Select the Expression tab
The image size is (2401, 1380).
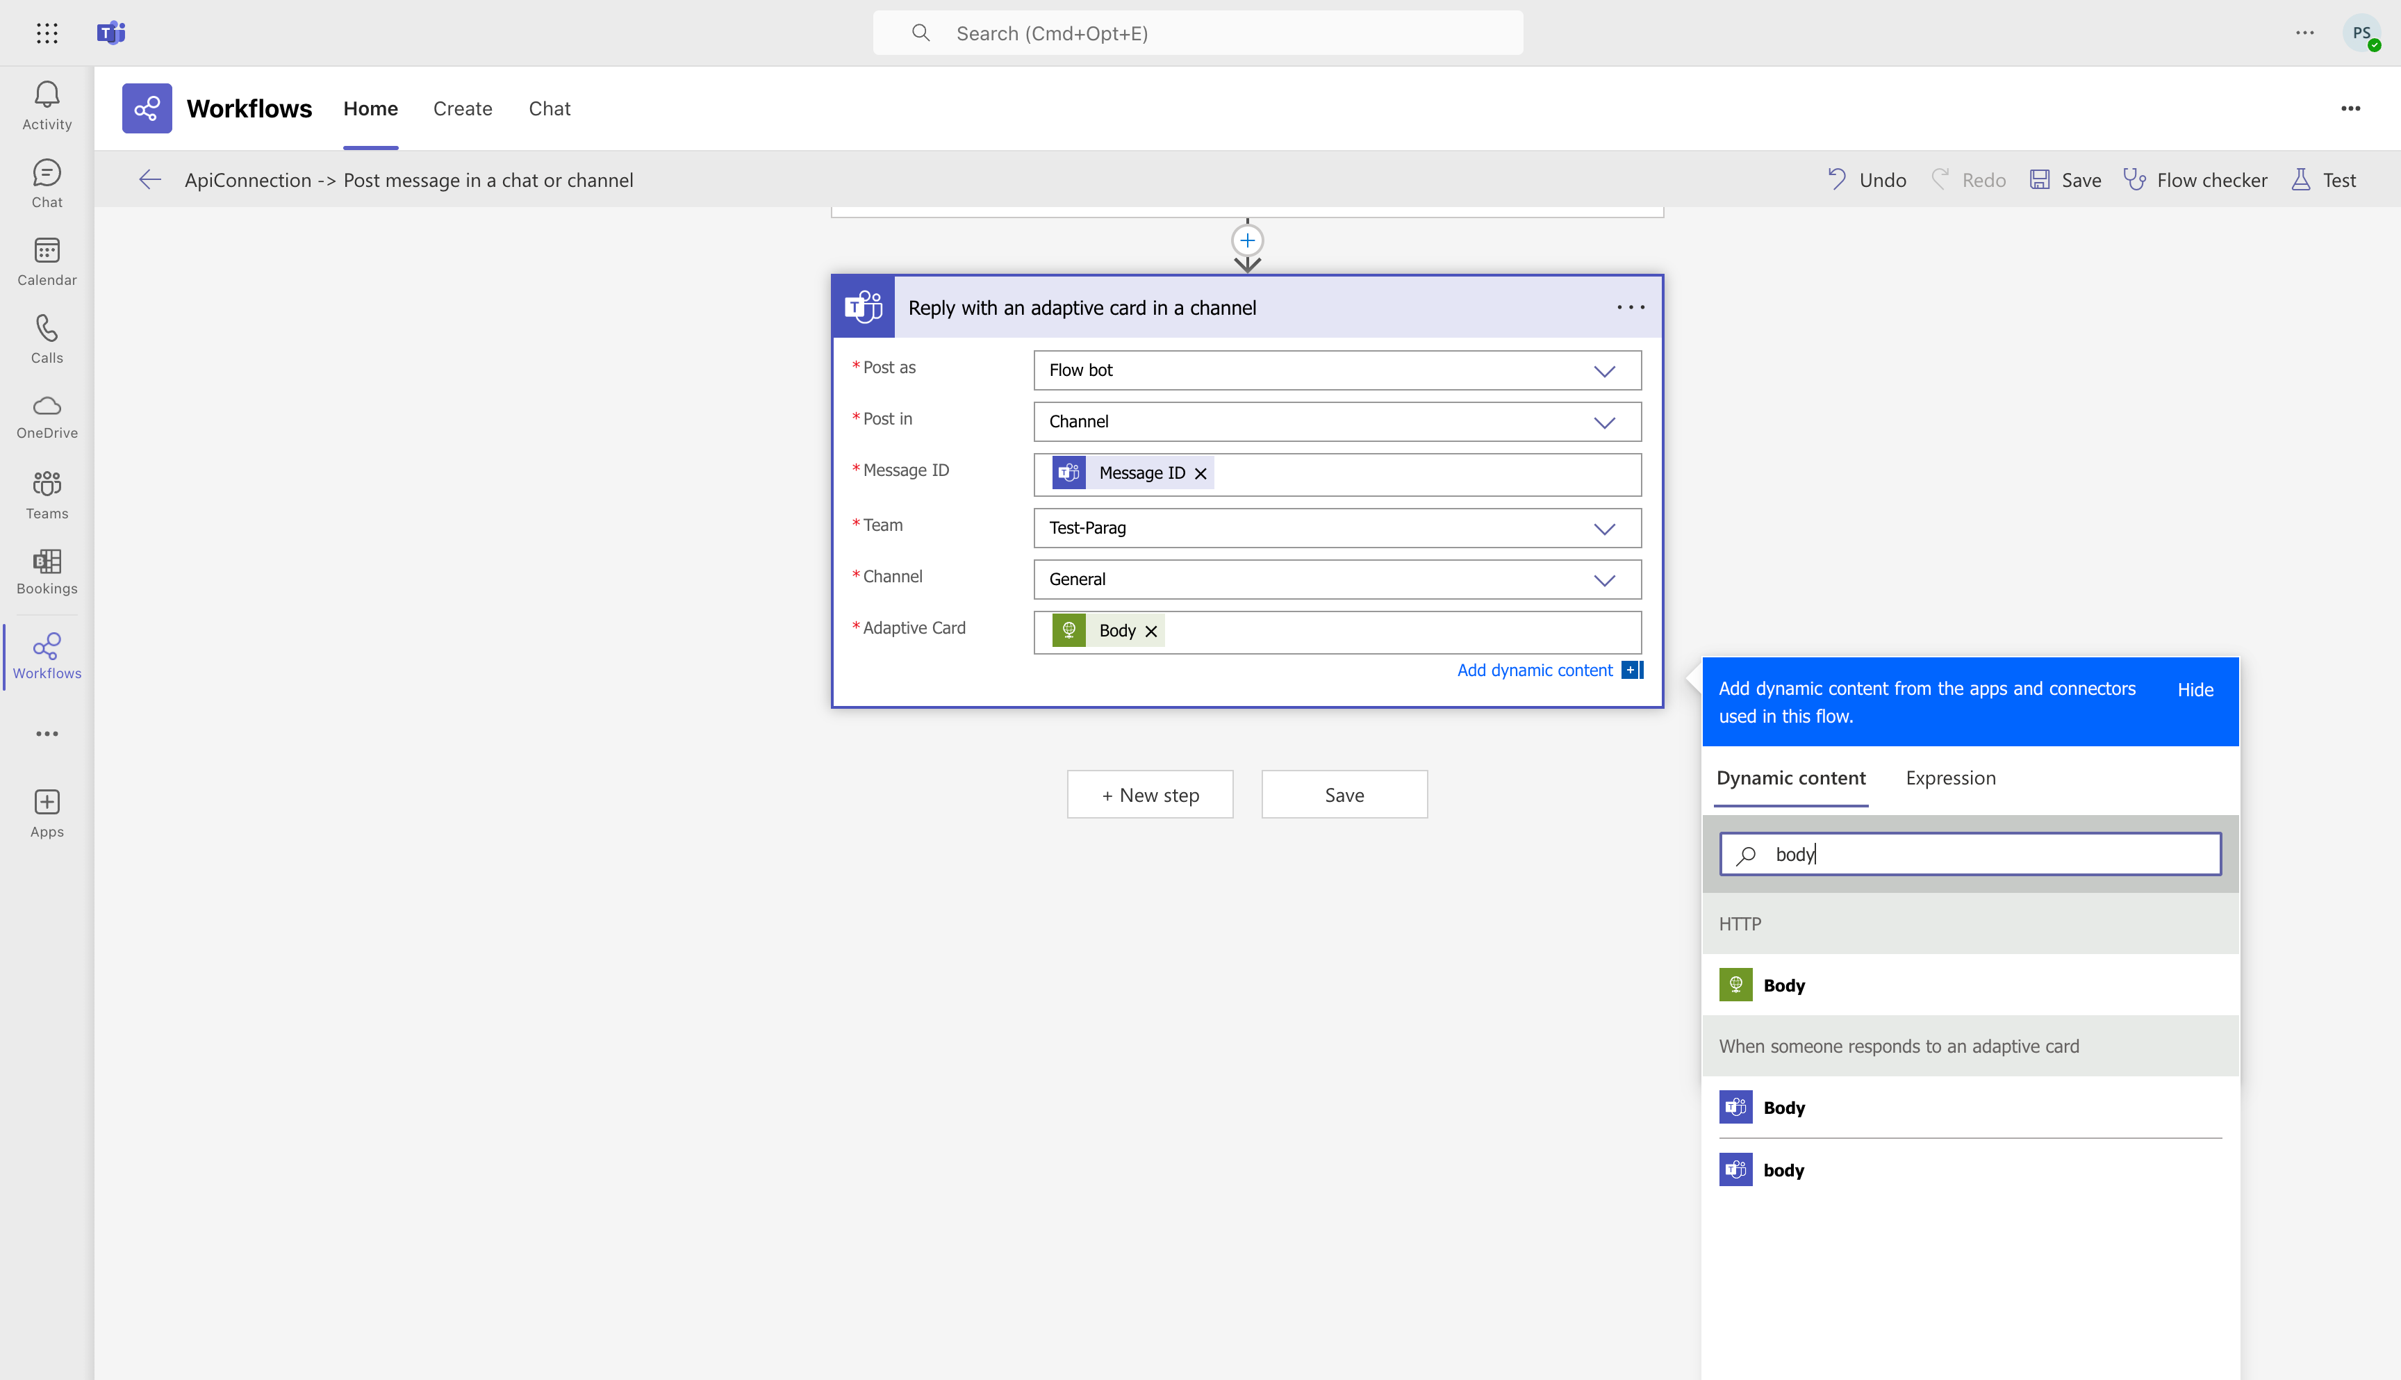[1950, 778]
